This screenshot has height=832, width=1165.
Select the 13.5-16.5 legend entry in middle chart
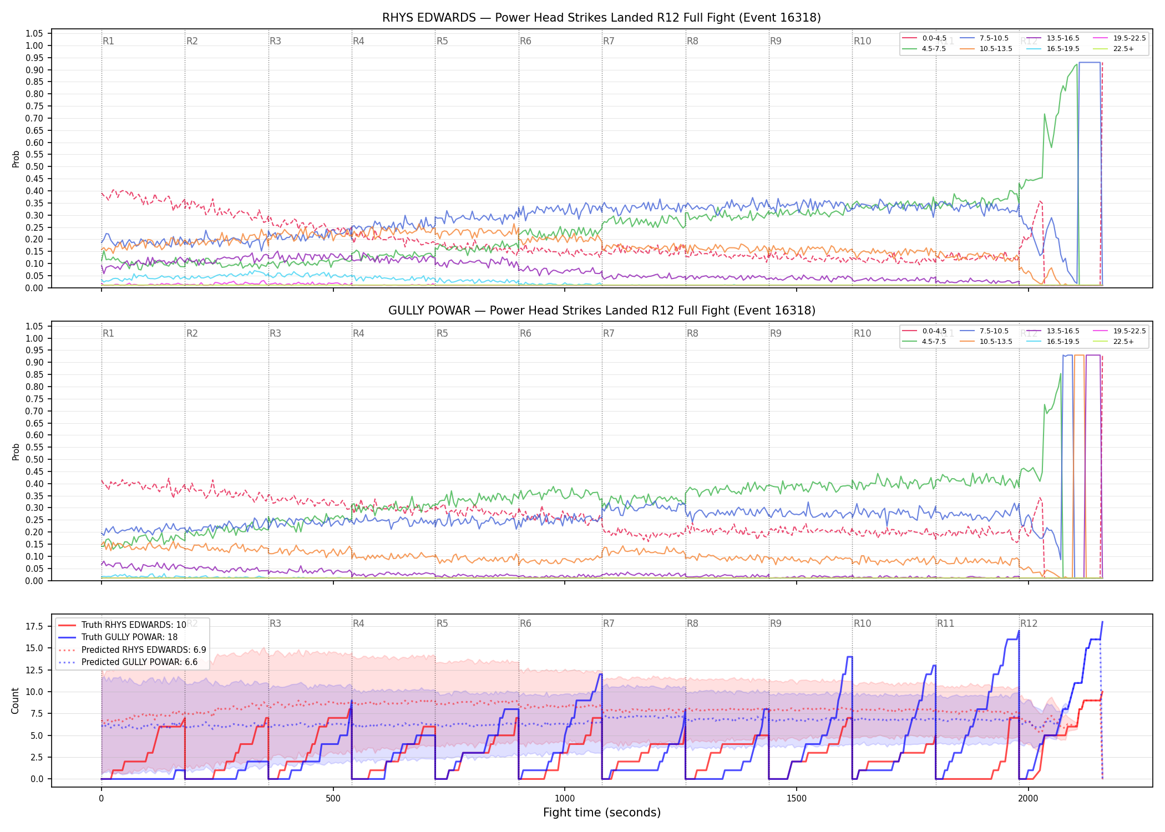pyautogui.click(x=1053, y=331)
